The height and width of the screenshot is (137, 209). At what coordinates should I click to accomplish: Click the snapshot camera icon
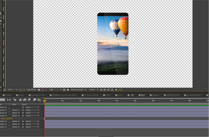coord(39,90)
